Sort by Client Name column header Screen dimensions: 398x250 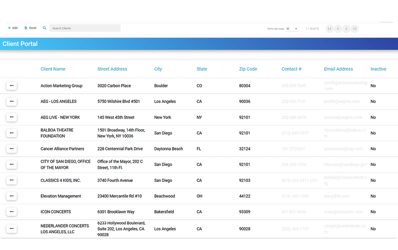click(x=53, y=69)
